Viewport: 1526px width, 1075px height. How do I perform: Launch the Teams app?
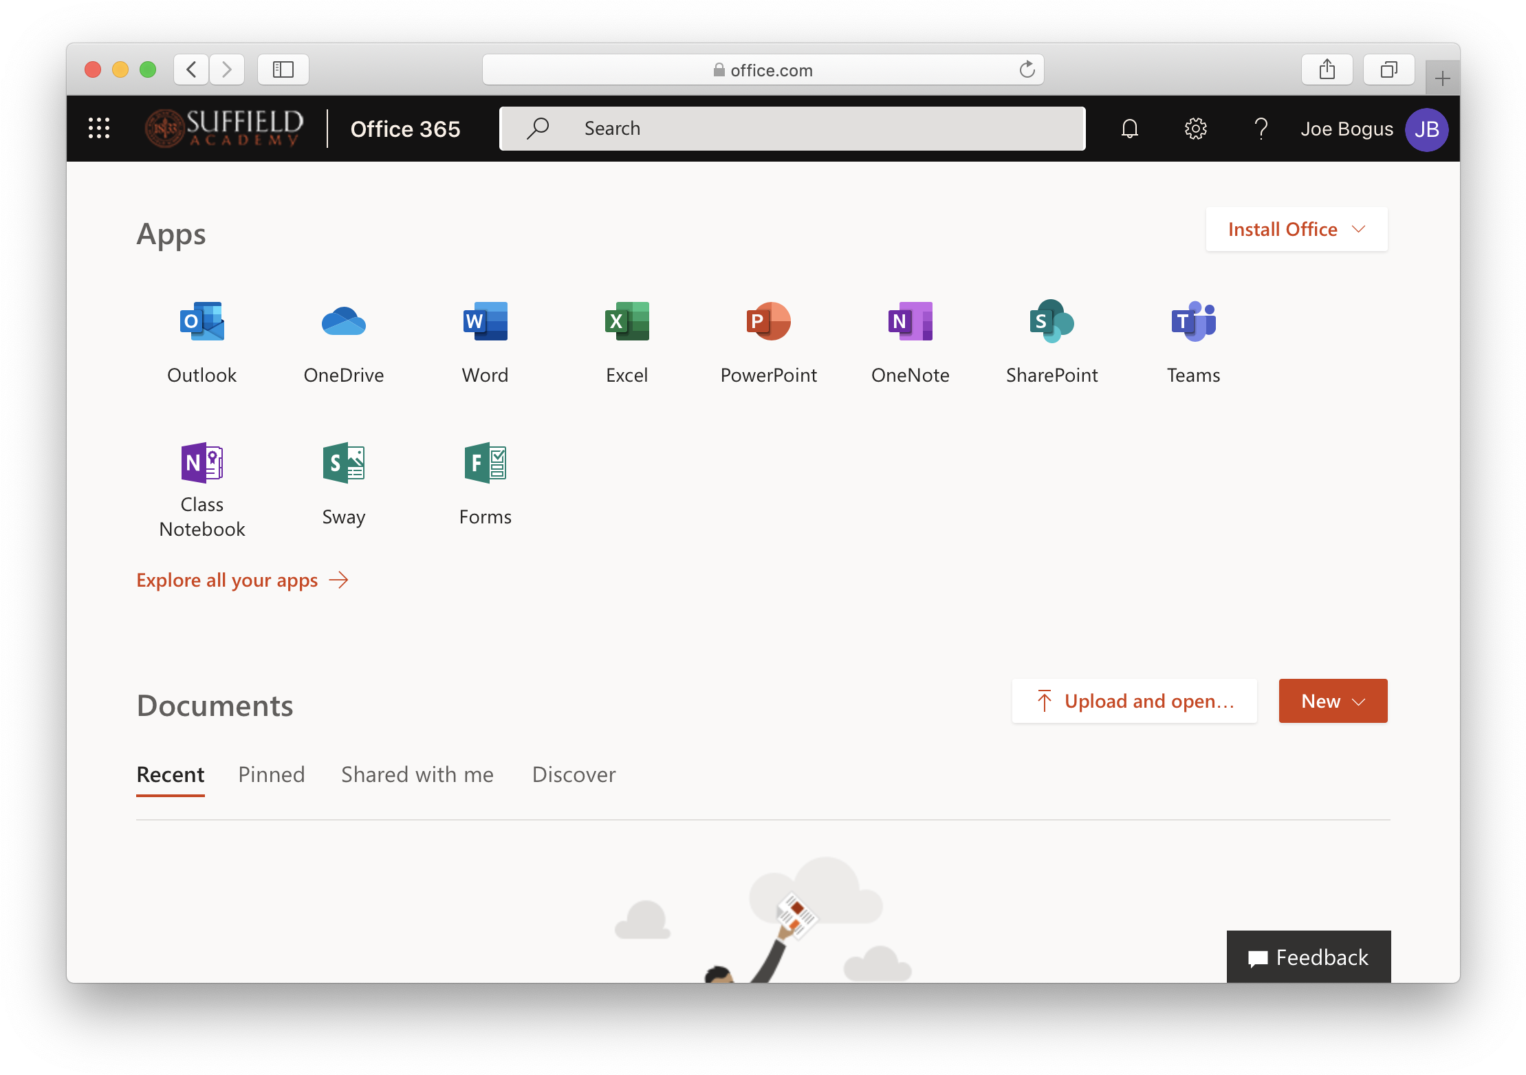point(1193,342)
